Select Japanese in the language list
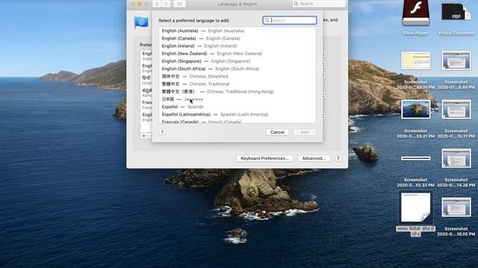The height and width of the screenshot is (268, 478). click(x=238, y=99)
